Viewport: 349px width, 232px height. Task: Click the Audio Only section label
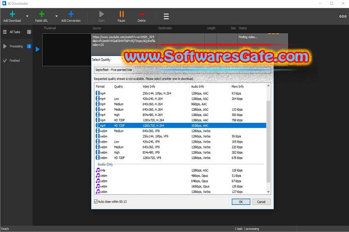[105, 164]
